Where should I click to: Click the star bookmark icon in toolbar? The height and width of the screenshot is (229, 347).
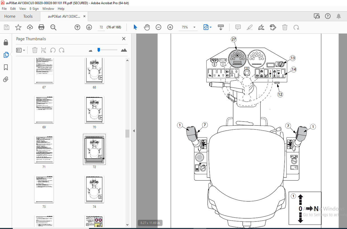tap(18, 27)
